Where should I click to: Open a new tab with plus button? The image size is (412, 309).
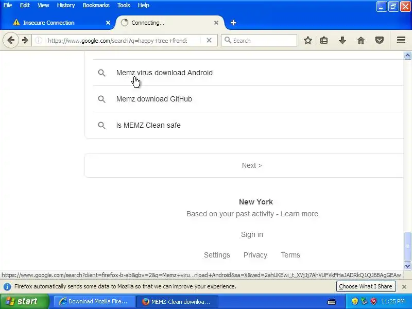pos(233,23)
